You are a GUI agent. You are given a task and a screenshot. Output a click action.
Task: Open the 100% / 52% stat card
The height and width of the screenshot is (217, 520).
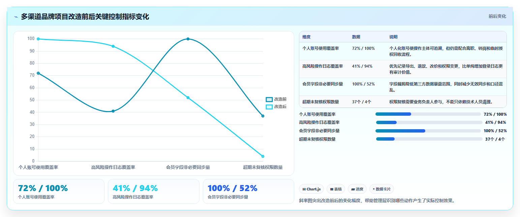248,191
